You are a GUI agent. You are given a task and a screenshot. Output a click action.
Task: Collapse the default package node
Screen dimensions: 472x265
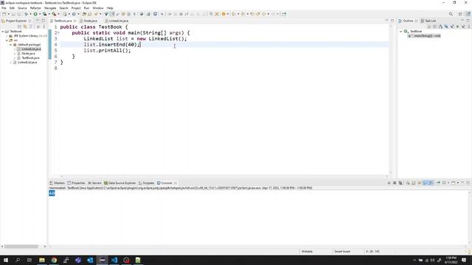click(x=10, y=45)
